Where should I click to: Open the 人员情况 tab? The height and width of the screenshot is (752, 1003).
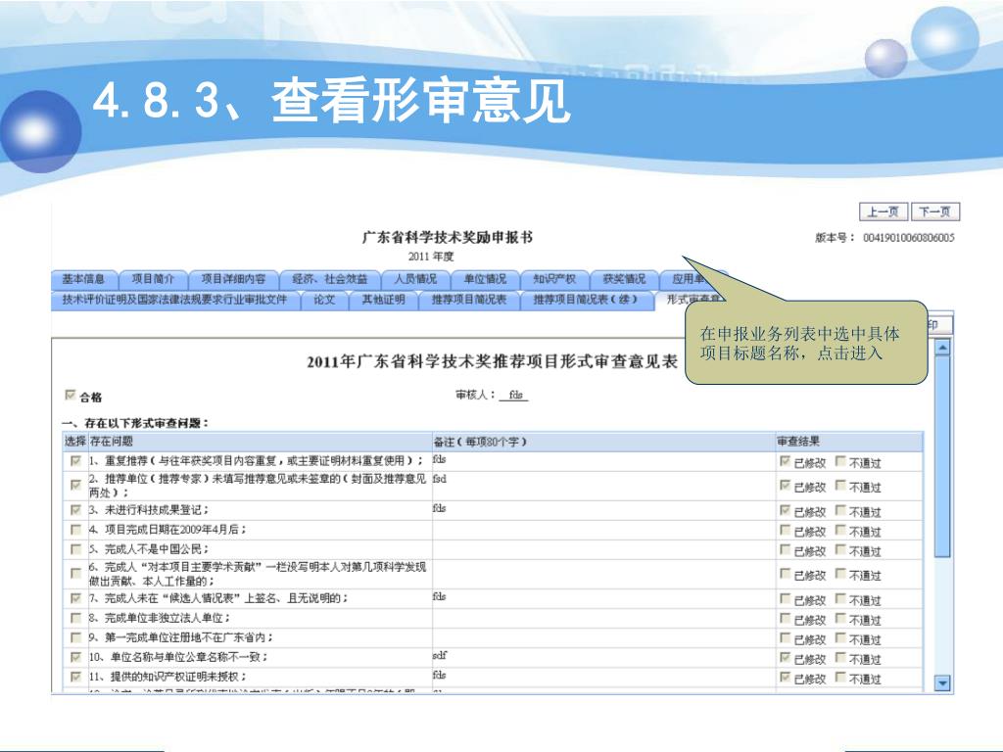[x=415, y=279]
